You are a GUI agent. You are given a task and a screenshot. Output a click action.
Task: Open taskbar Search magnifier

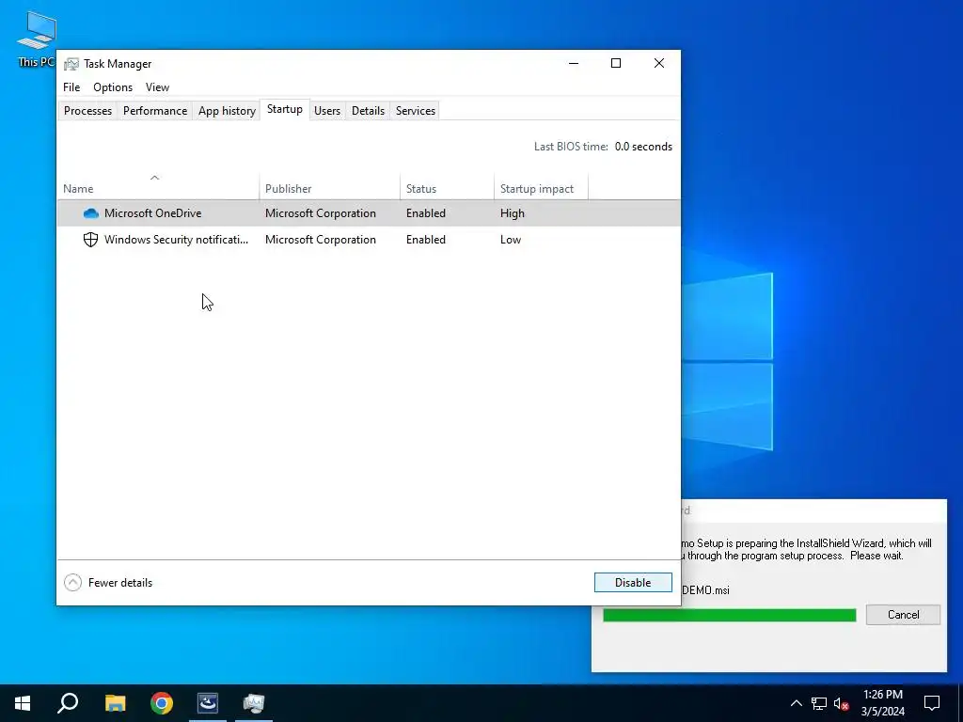point(68,703)
